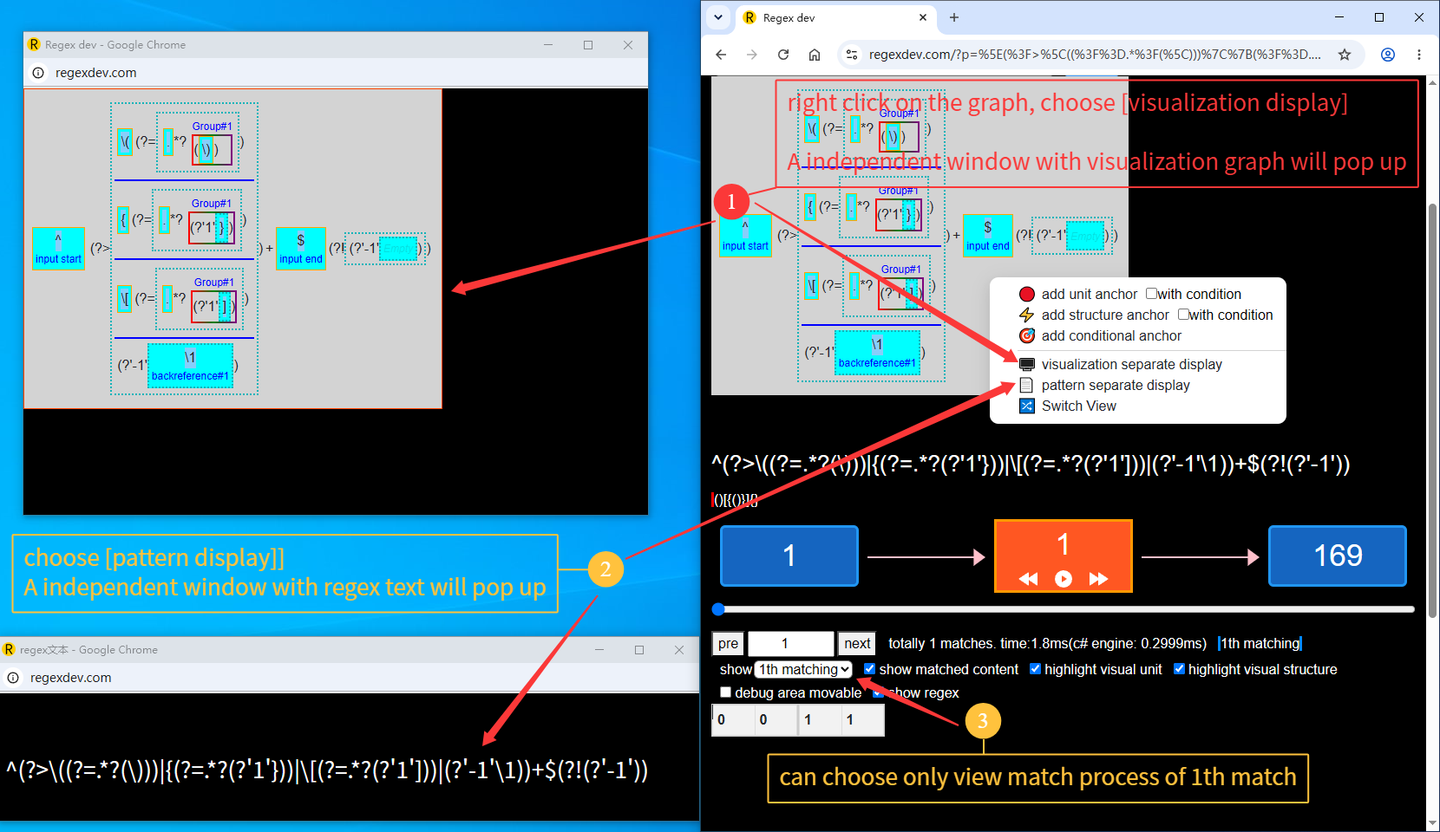Click the target conditional anchor icon
This screenshot has height=832, width=1440.
[x=1027, y=336]
